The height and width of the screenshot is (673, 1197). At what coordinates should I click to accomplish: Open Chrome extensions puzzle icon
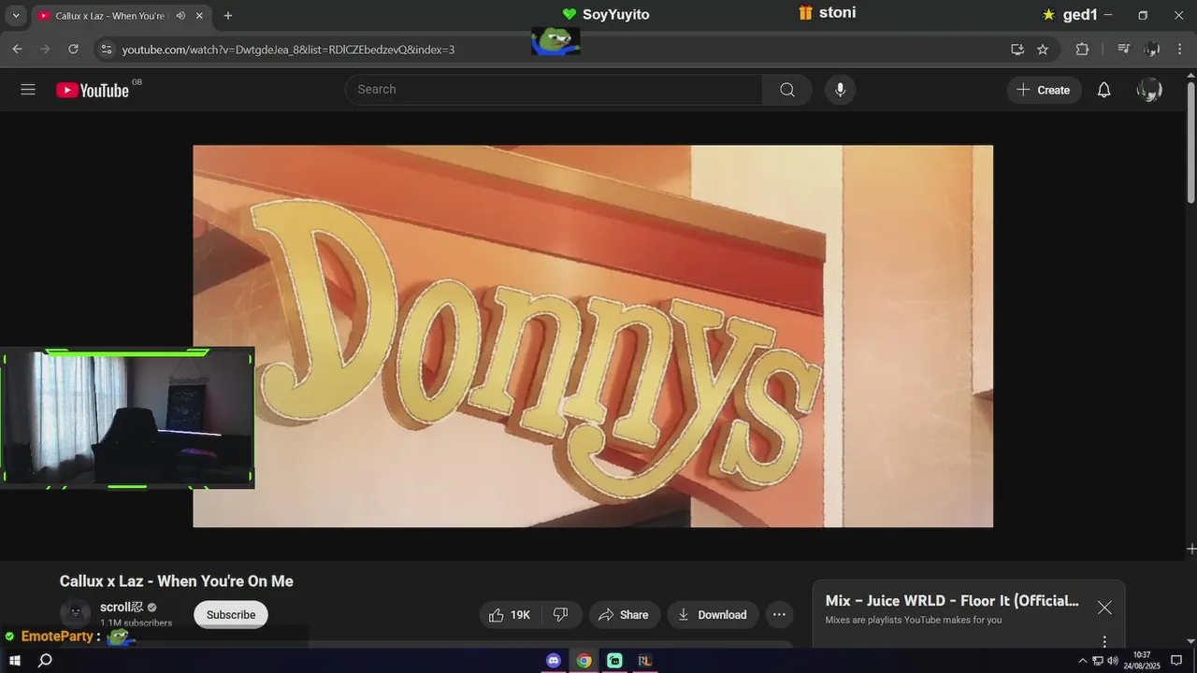[x=1082, y=49]
